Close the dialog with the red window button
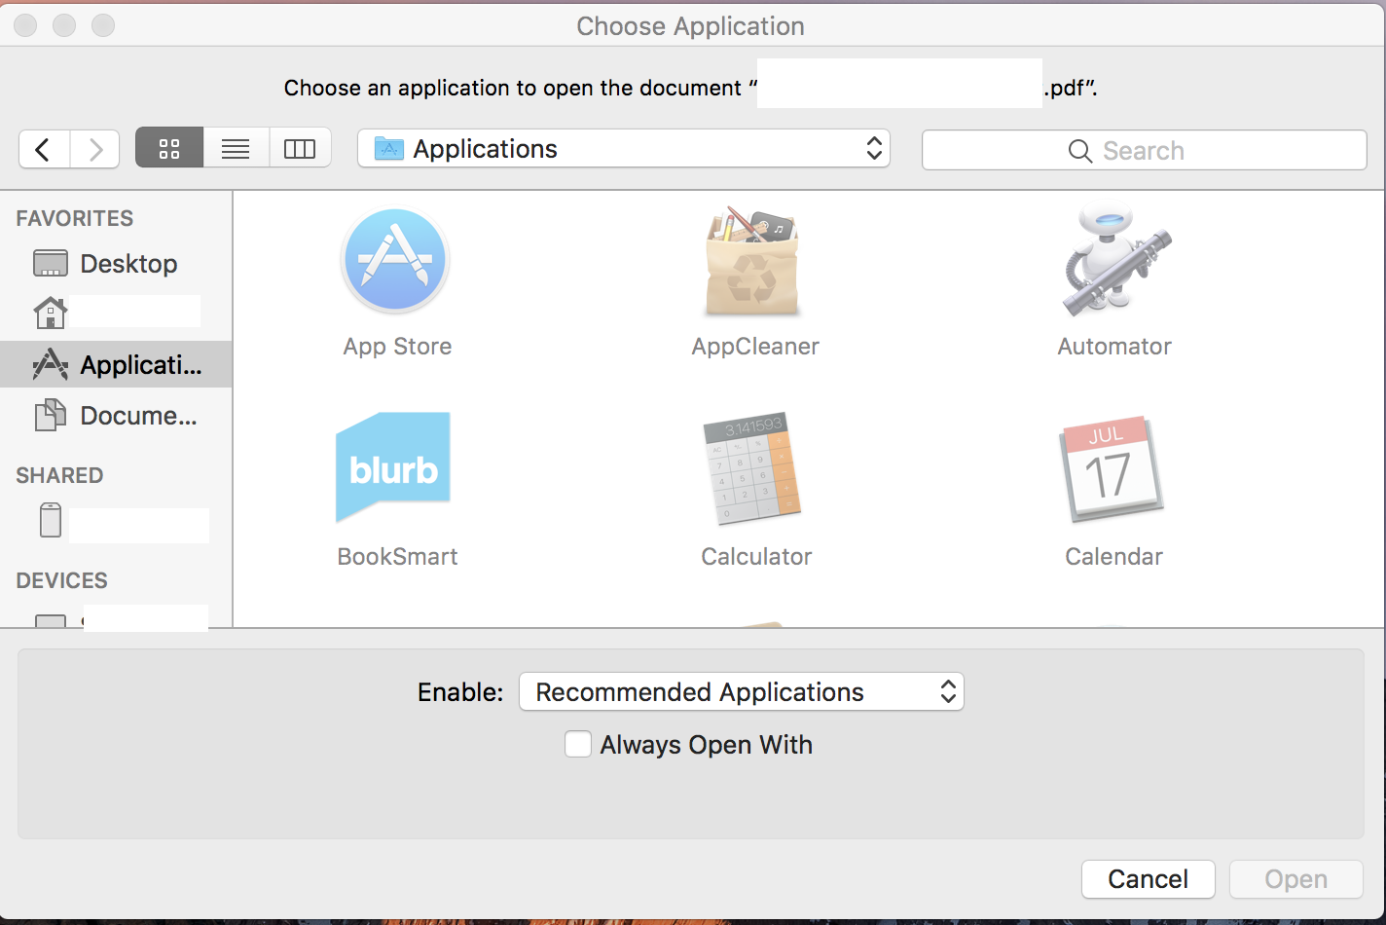 [x=25, y=25]
